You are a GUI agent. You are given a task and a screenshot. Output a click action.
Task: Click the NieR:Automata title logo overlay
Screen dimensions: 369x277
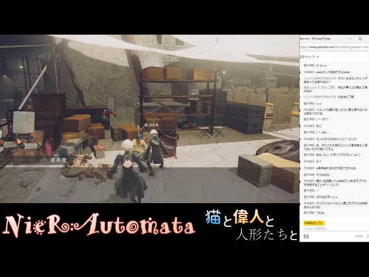[99, 225]
